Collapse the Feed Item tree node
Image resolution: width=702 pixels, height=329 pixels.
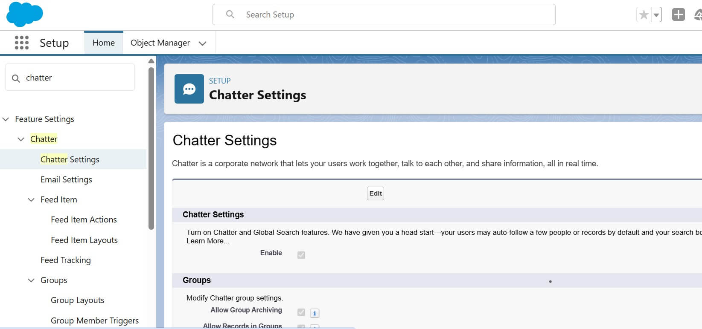[31, 200]
